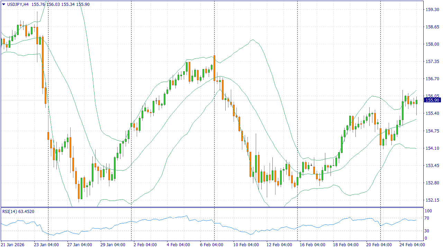The width and height of the screenshot is (443, 249).
Task: Click the 29 Jan 04:00 time label
Action: (112, 245)
